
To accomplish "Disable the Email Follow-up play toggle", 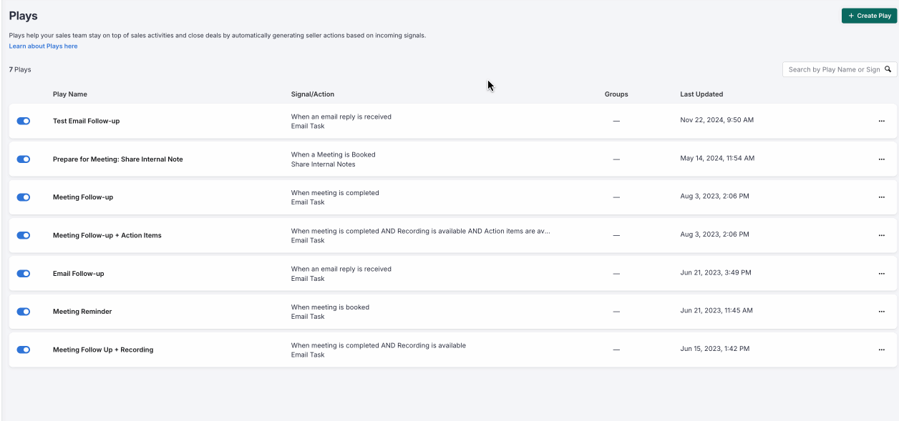I will pos(24,273).
